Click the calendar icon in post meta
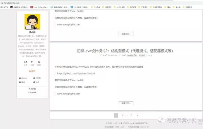203x129 pixels. coord(101,55)
